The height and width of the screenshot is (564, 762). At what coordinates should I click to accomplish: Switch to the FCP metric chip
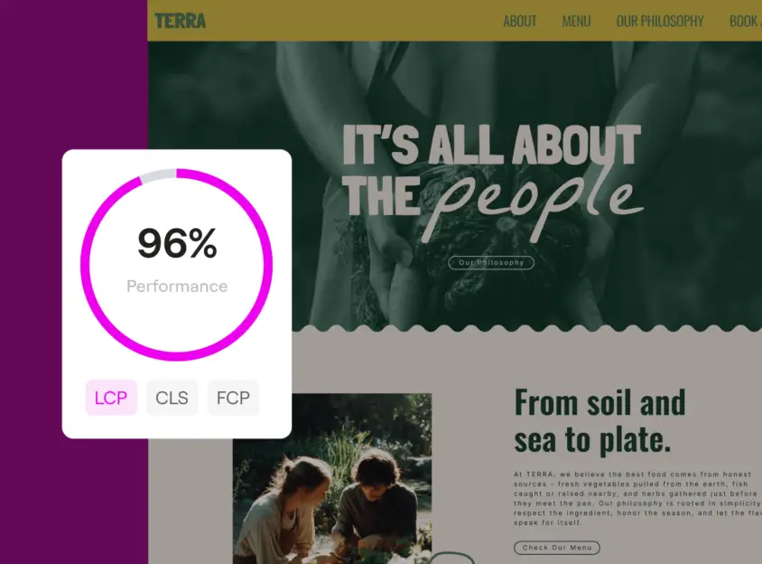click(x=233, y=398)
